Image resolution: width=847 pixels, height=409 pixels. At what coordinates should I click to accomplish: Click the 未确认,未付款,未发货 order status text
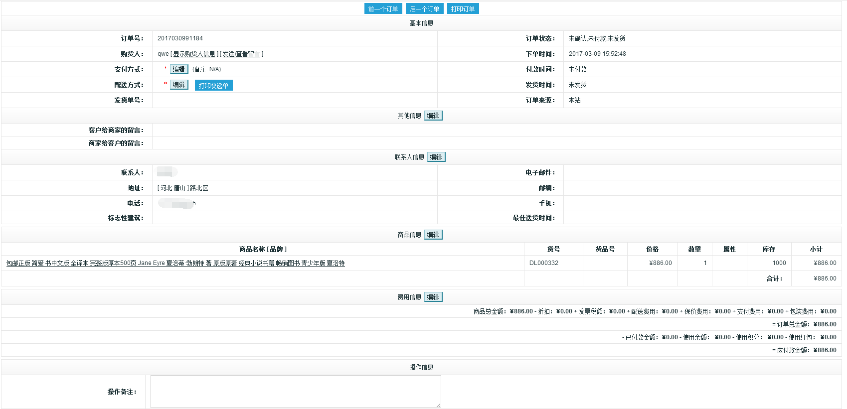pyautogui.click(x=597, y=38)
